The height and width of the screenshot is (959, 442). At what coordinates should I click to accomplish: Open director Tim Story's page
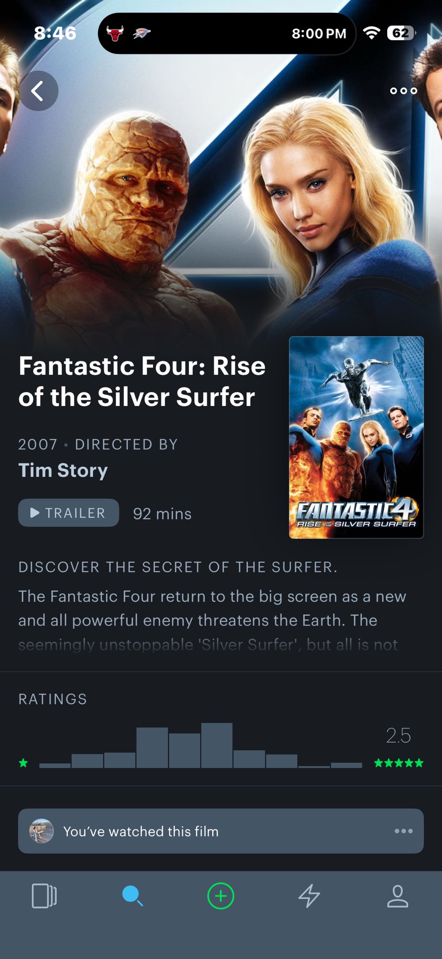click(63, 470)
